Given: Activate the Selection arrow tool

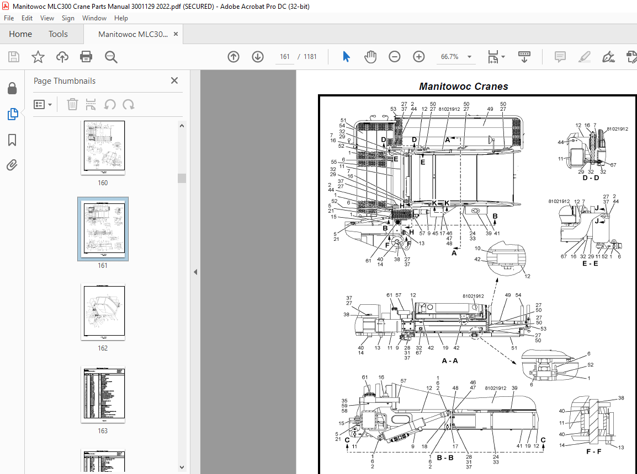Looking at the screenshot, I should click(x=346, y=57).
